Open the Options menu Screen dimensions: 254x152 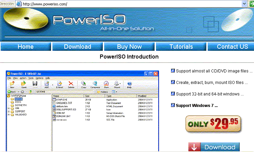tap(39, 78)
